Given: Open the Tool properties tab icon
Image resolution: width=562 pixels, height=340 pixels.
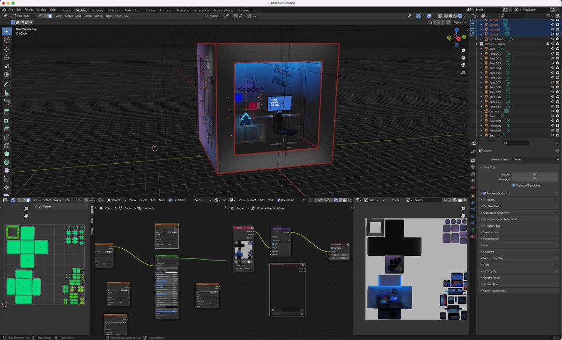Looking at the screenshot, I should [x=473, y=151].
